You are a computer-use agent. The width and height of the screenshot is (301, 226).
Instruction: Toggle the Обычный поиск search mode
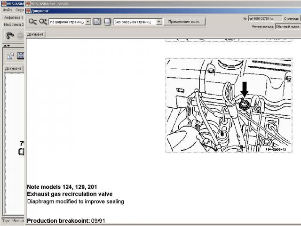click(x=288, y=26)
